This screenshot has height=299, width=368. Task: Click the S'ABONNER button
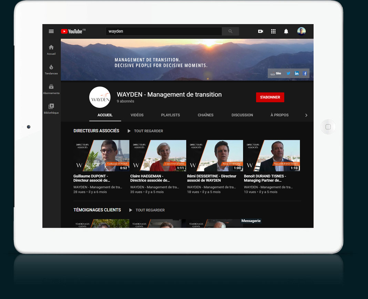click(270, 97)
